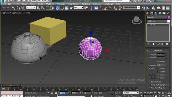Switch to Utilities command panel tab
Viewport: 172px width, 97px height.
pos(168,13)
